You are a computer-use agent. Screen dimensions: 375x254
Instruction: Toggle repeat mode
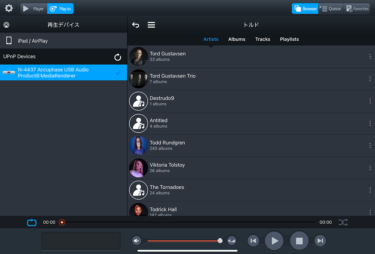pyautogui.click(x=32, y=222)
